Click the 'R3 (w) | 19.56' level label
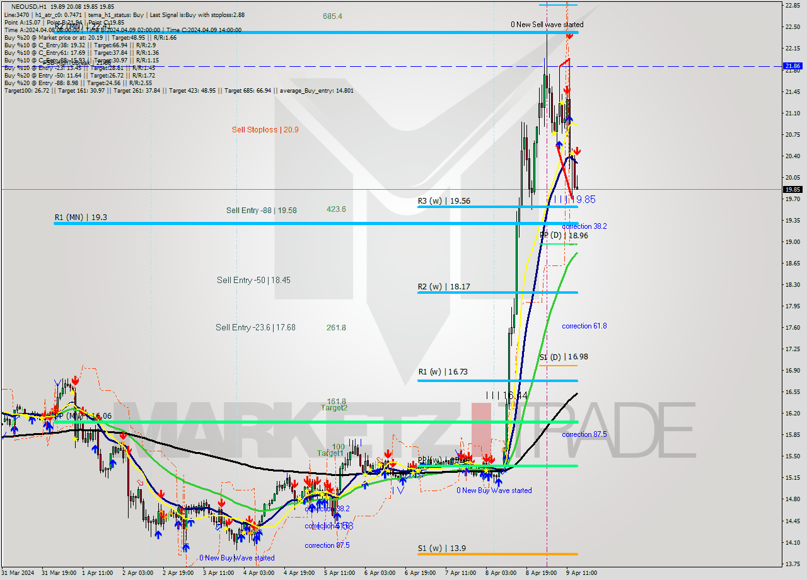The image size is (807, 580). pyautogui.click(x=444, y=200)
